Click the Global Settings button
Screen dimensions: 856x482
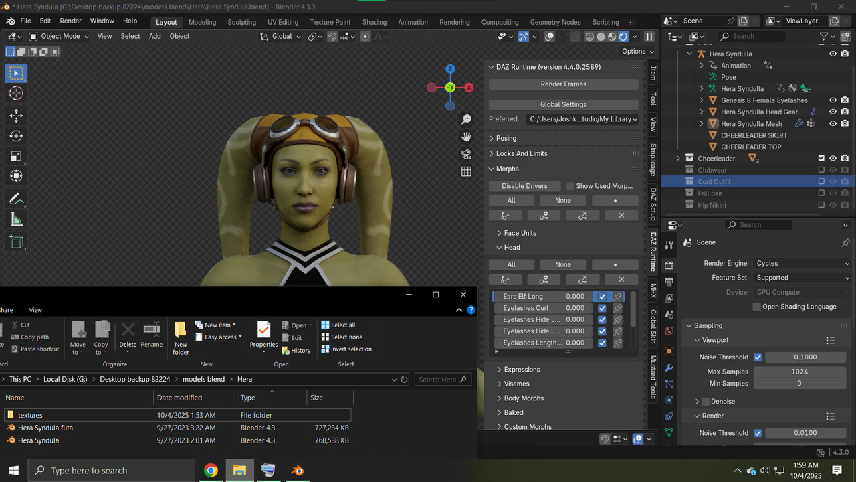[563, 104]
